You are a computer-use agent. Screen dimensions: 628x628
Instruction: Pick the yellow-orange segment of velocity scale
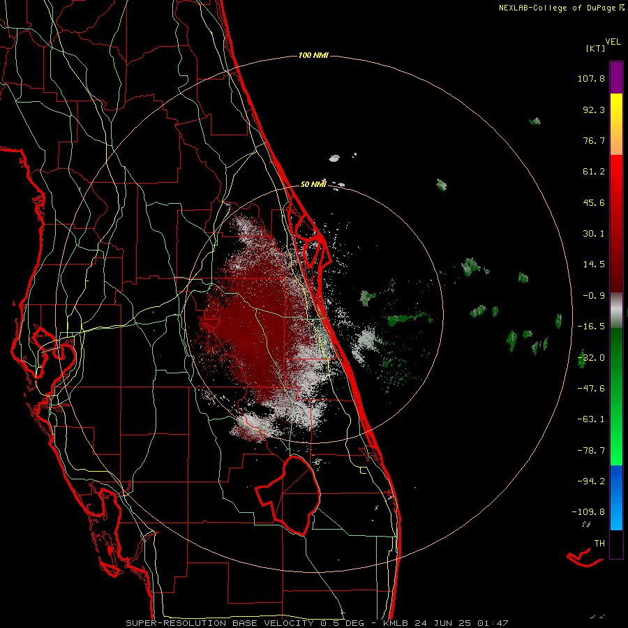point(616,124)
